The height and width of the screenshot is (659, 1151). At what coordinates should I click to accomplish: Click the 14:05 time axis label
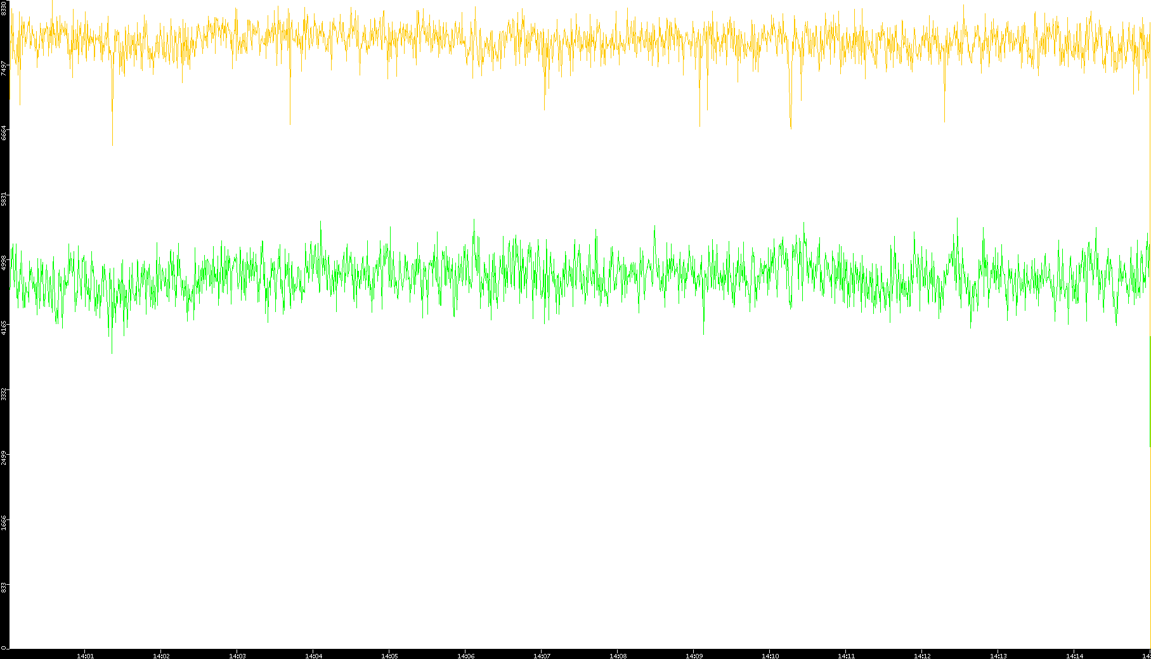tap(389, 656)
